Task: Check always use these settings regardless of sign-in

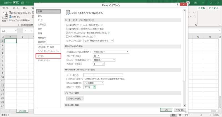Action: pyautogui.click(x=67, y=79)
